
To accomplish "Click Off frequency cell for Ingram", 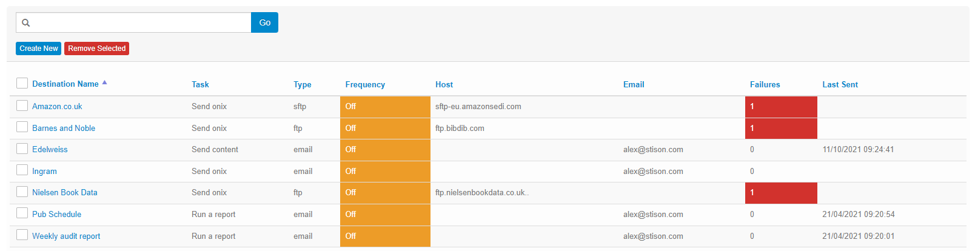I will 385,172.
